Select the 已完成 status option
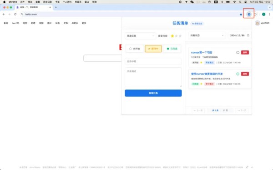The width and height of the screenshot is (273, 170). pyautogui.click(x=172, y=49)
